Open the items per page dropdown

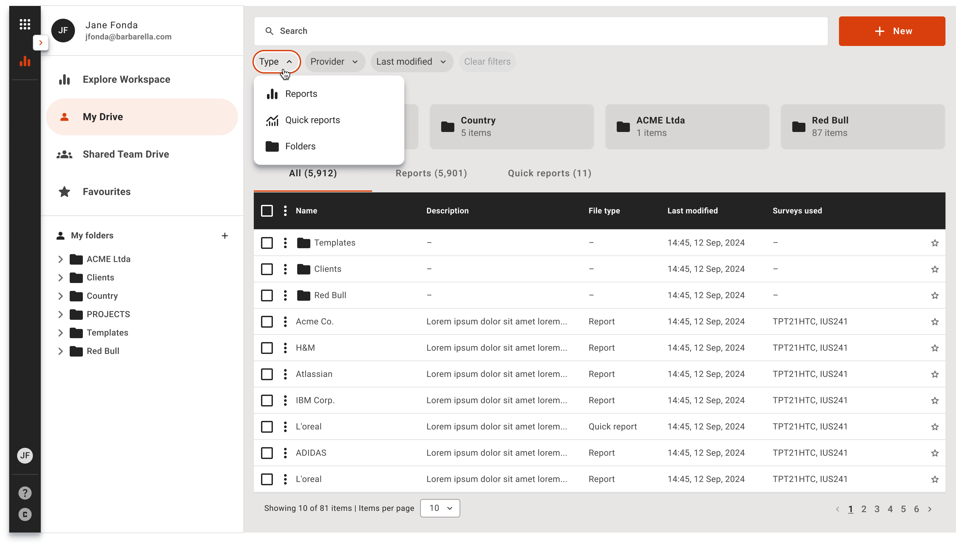pos(440,508)
